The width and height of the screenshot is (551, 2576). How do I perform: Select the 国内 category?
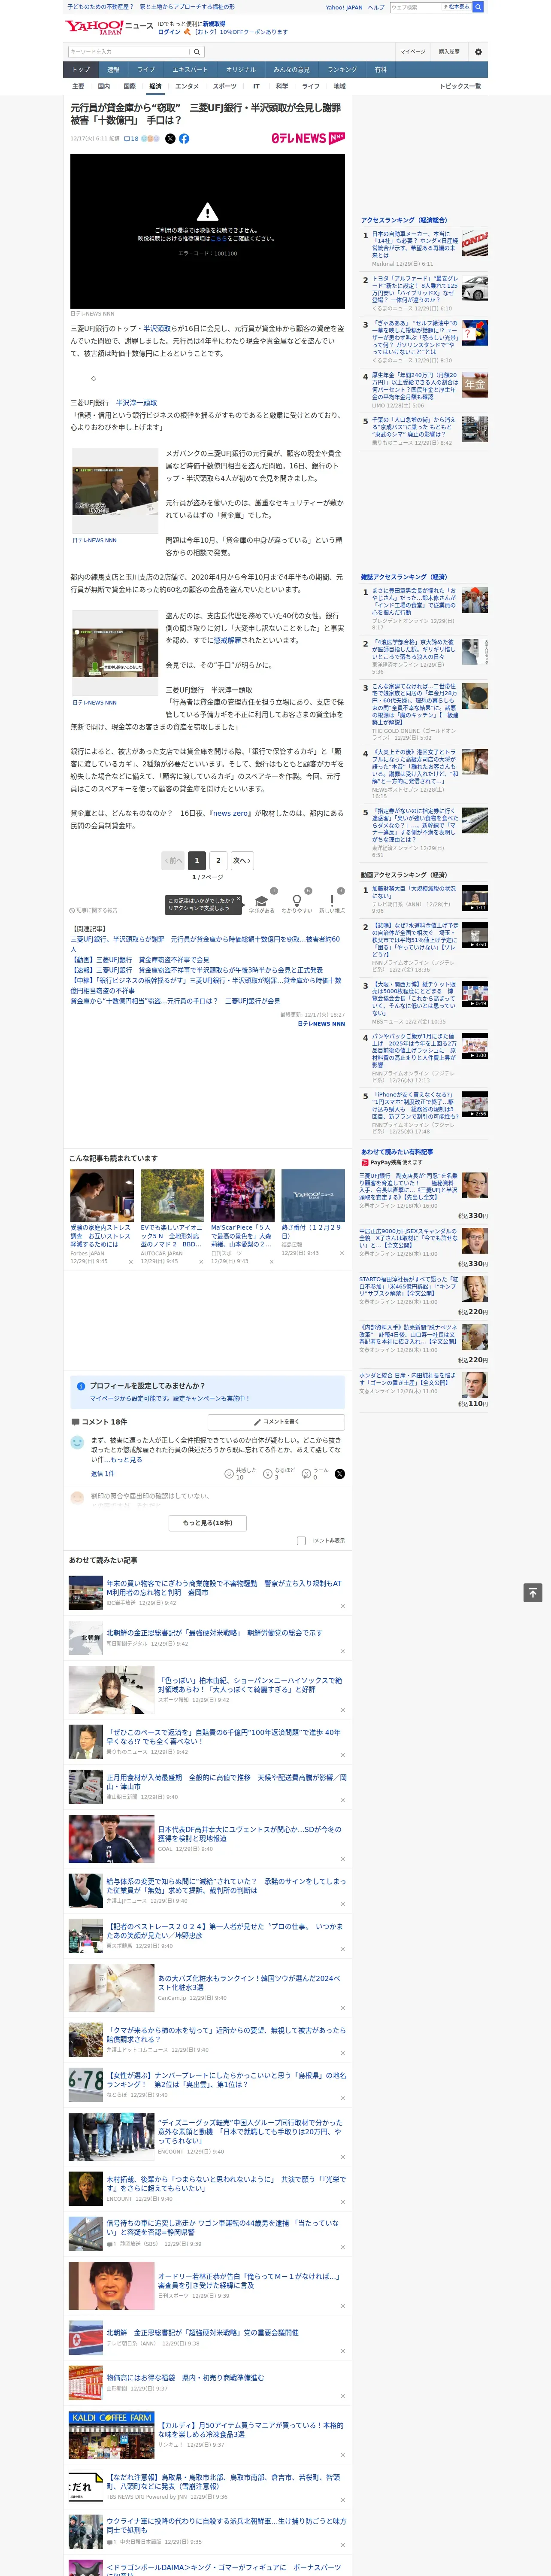coord(104,86)
